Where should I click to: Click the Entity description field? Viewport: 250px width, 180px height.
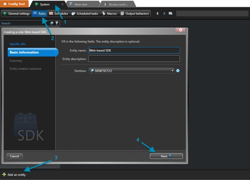[x=134, y=59]
